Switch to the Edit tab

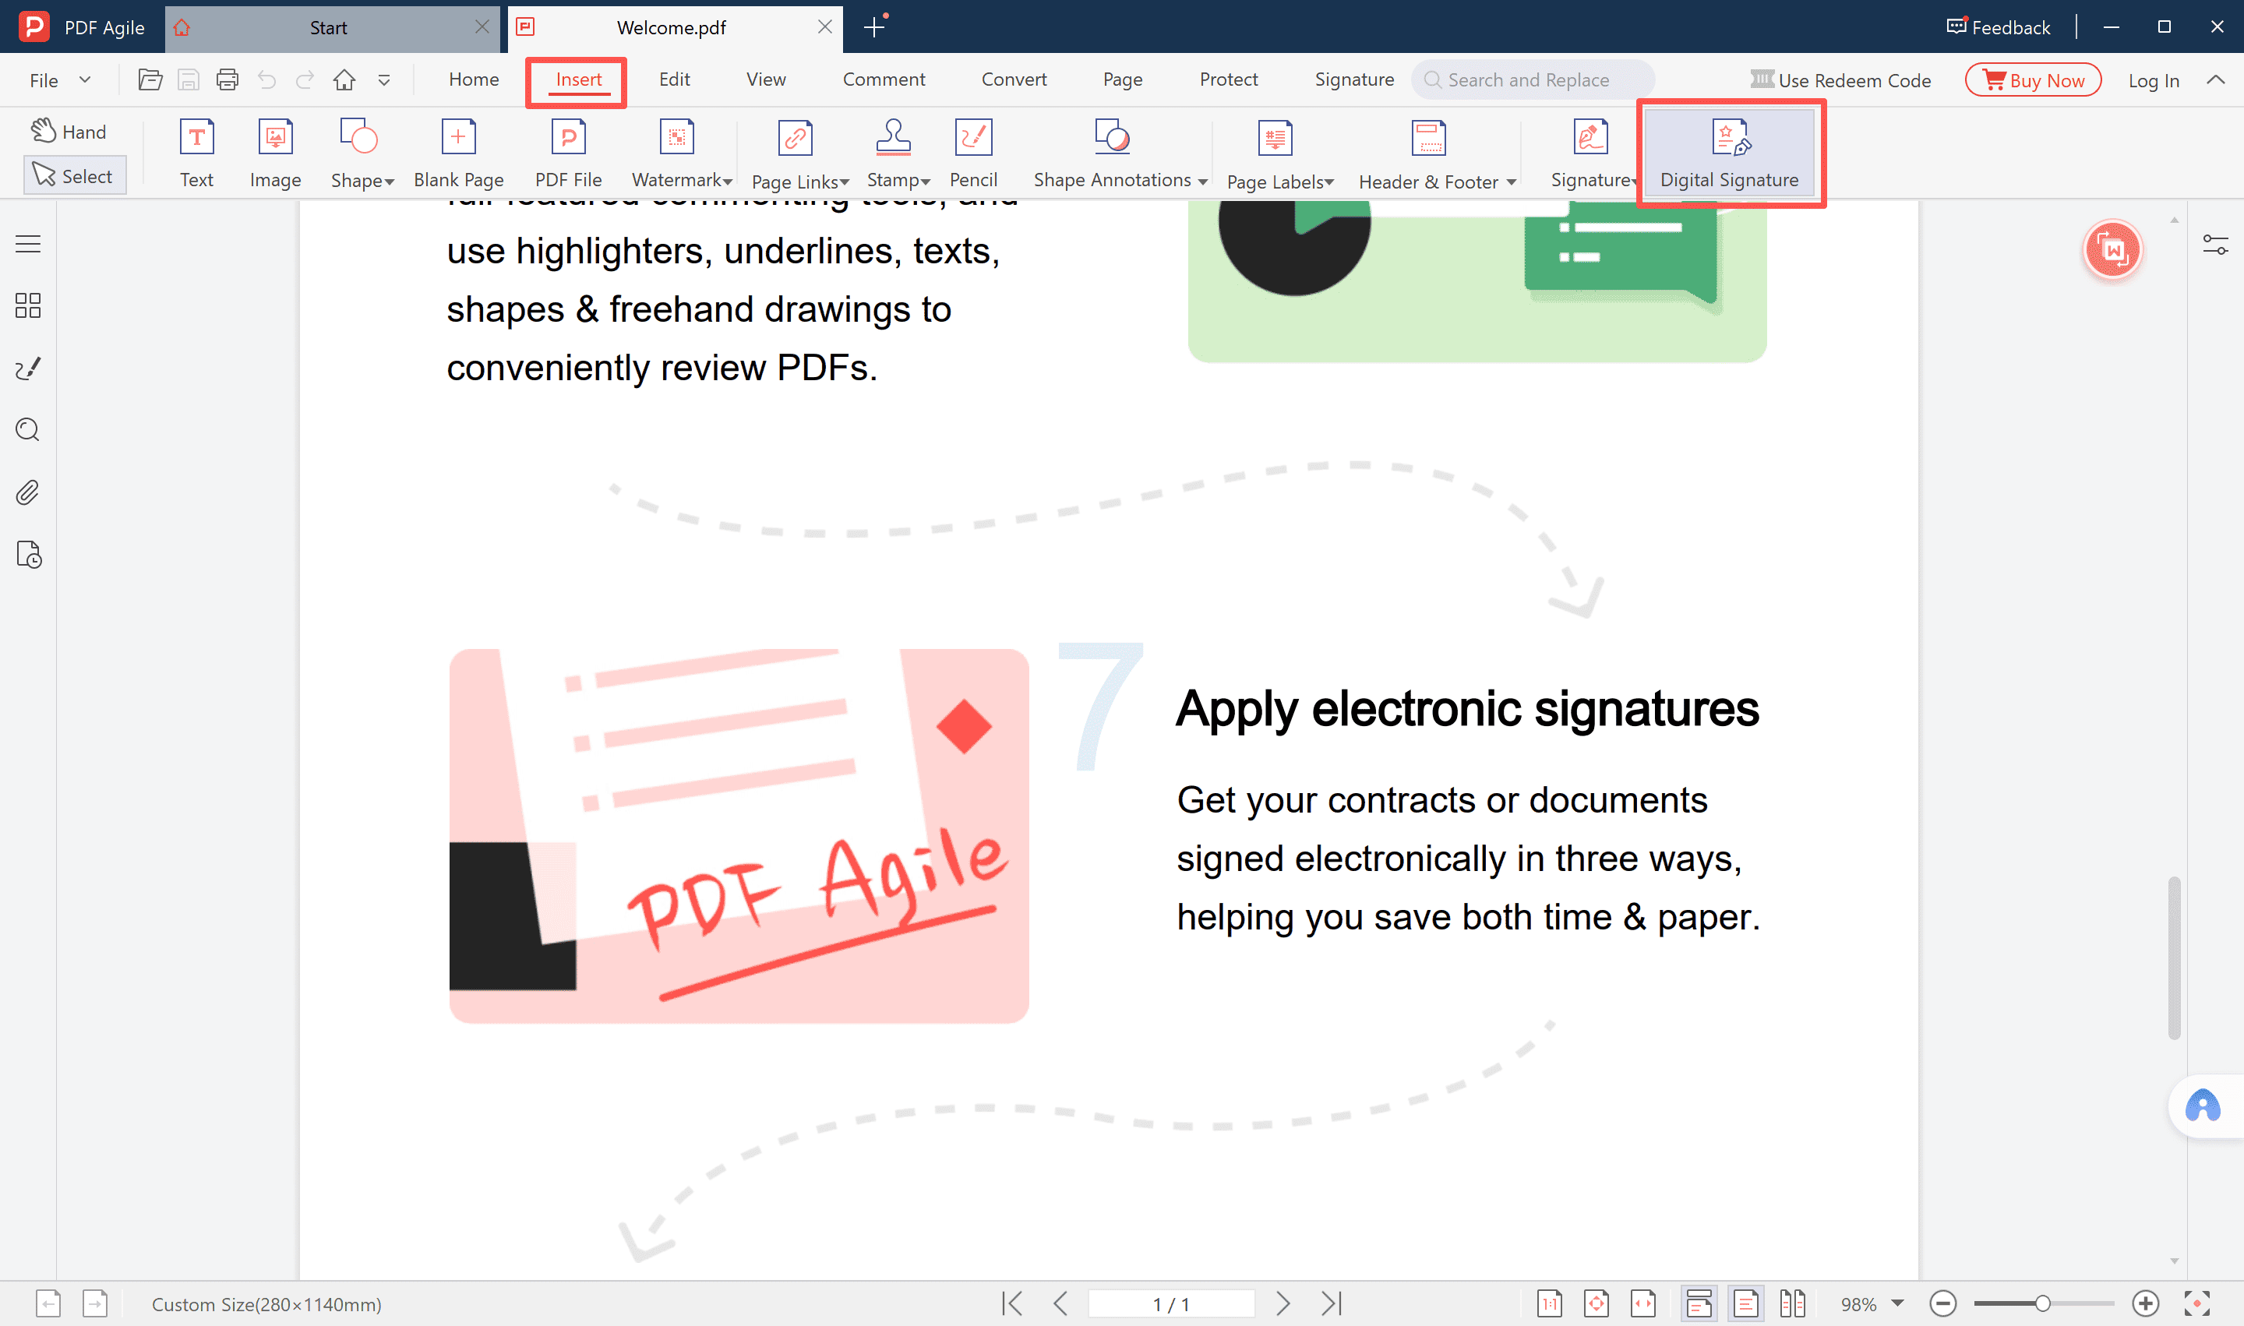click(x=674, y=79)
